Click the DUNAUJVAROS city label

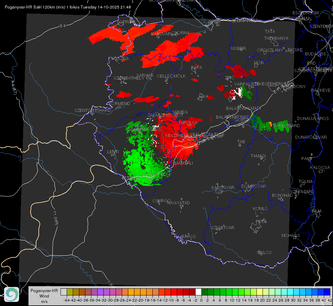tap(313, 119)
